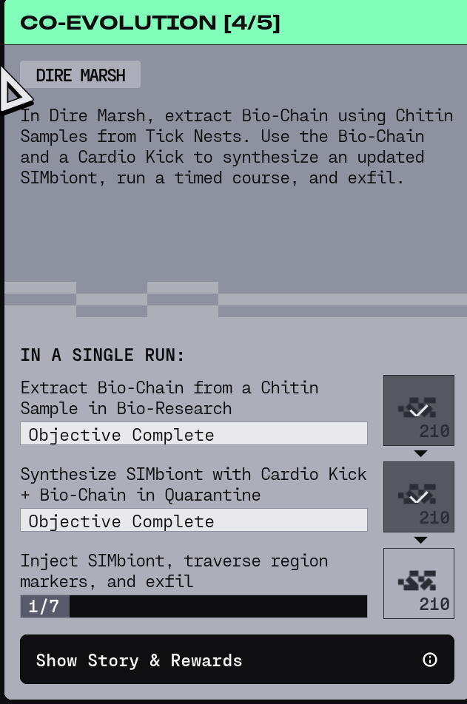The width and height of the screenshot is (467, 704).
Task: Open the Extract Bio-Chain objective text
Action: (169, 398)
